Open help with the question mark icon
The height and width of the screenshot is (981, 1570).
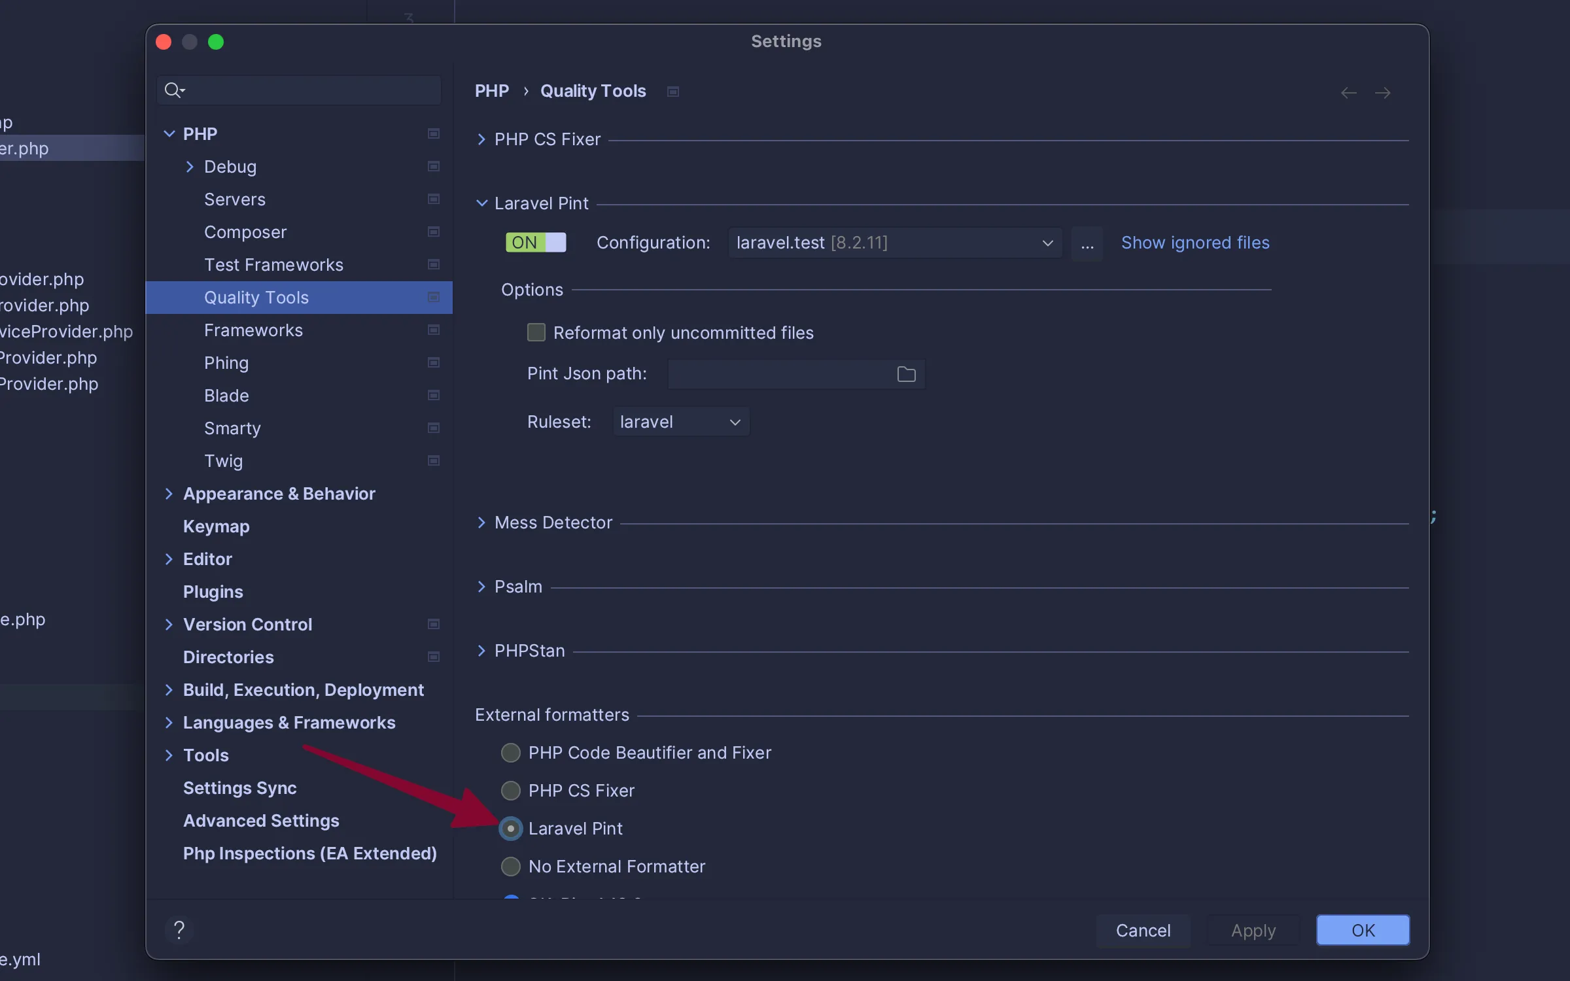(179, 929)
